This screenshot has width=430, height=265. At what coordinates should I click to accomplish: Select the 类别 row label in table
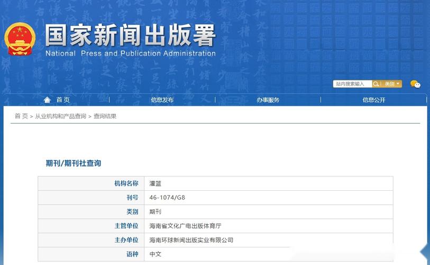(91, 211)
